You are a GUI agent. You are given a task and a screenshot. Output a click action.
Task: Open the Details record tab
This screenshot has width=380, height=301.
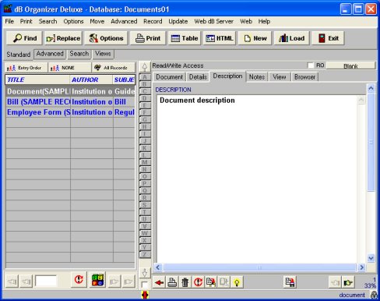click(x=198, y=77)
